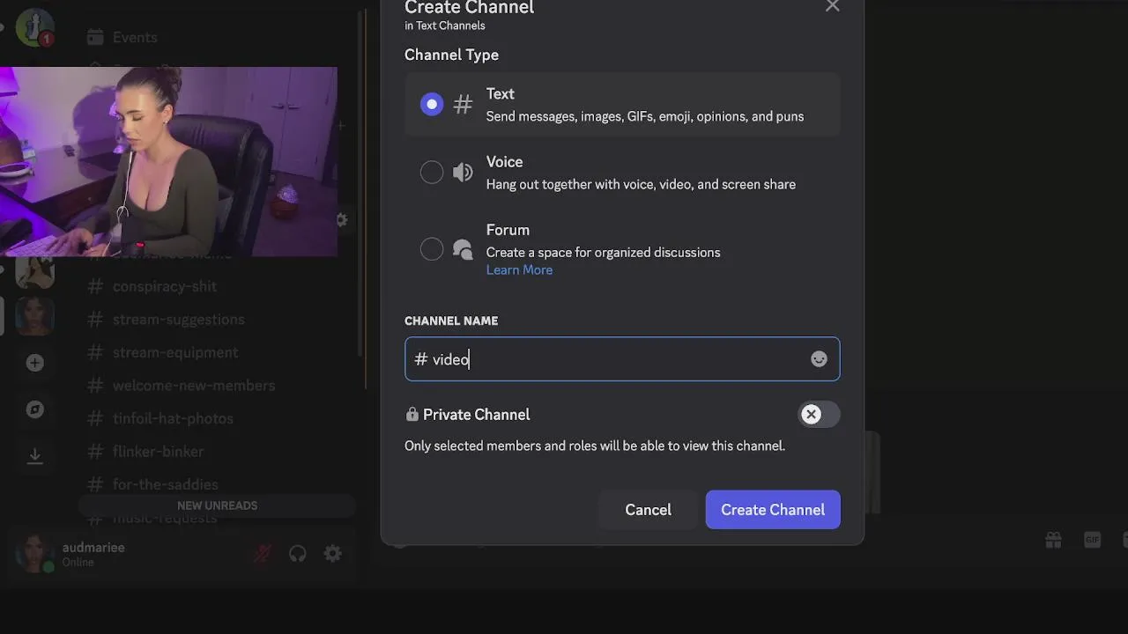Click the Download Apps arrow icon
Screen dimensions: 1128x634
tap(34, 455)
